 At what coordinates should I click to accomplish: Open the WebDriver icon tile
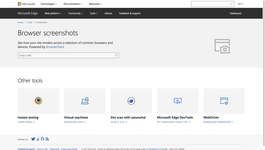224,101
